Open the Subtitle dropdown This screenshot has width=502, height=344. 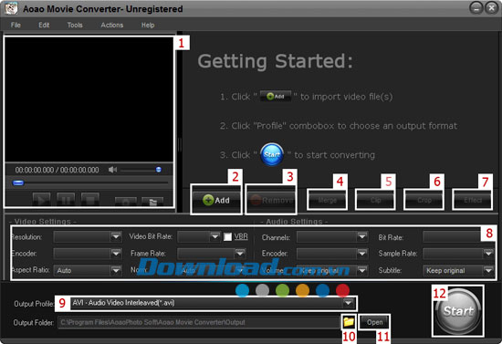[x=488, y=270]
